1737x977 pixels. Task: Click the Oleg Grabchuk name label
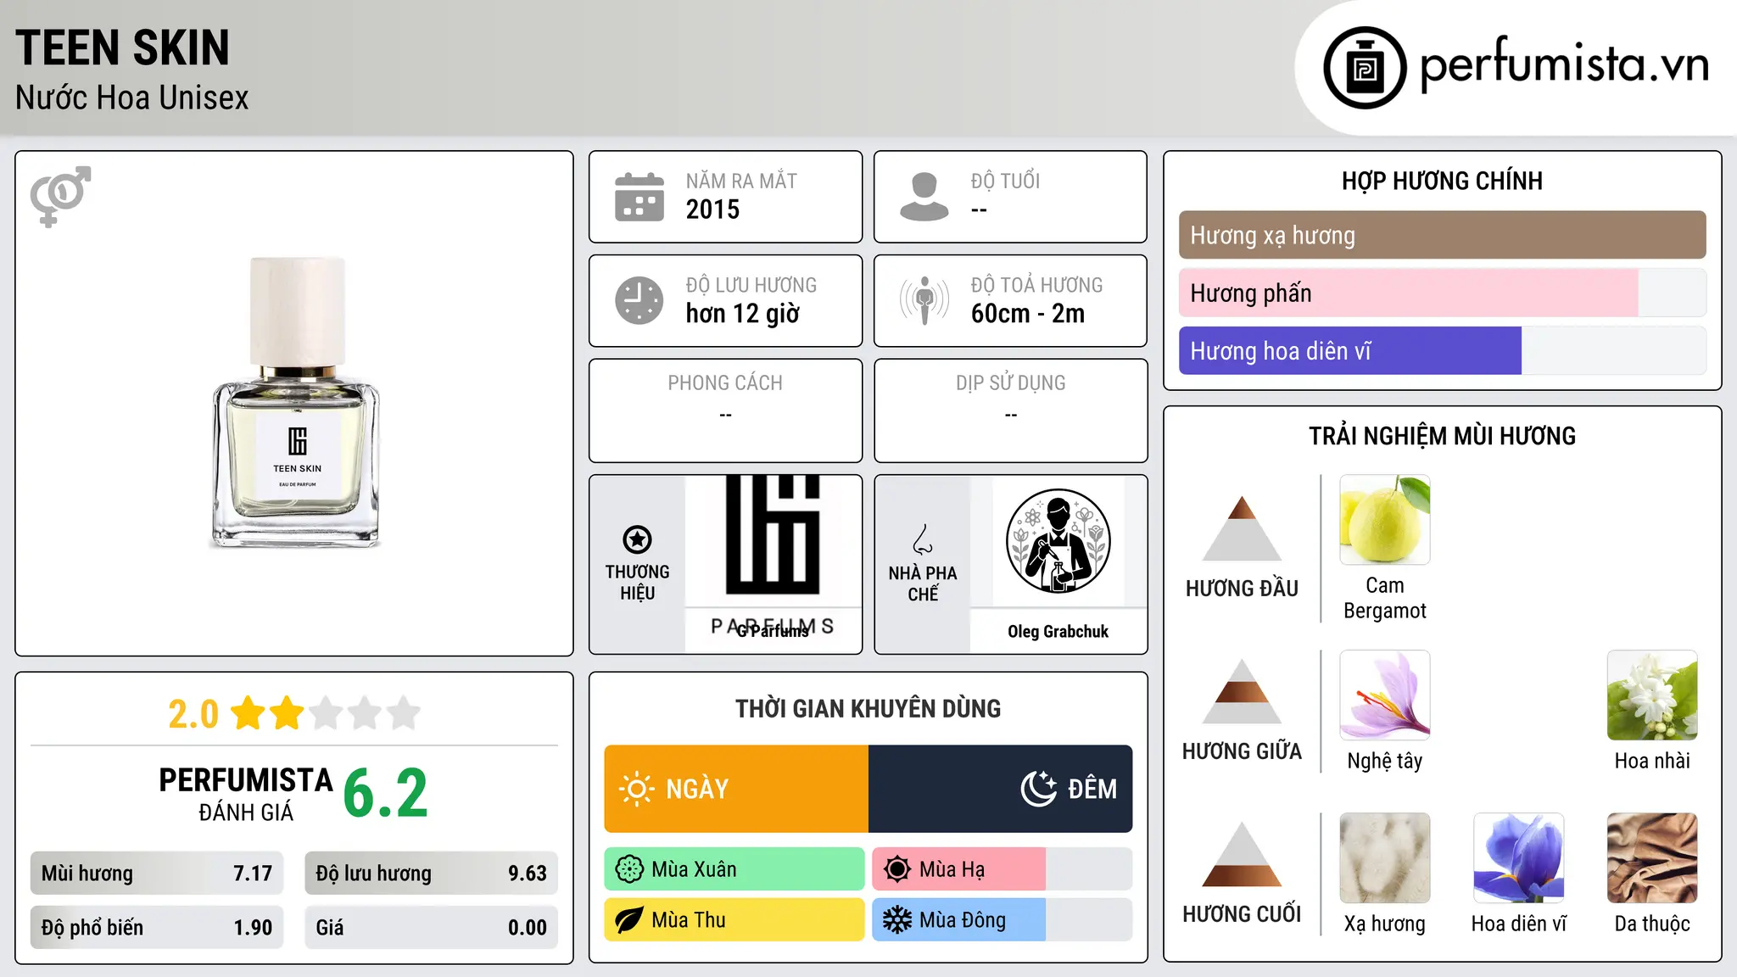(x=1058, y=632)
